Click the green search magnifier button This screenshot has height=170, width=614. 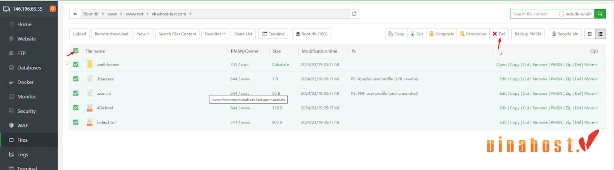(600, 14)
